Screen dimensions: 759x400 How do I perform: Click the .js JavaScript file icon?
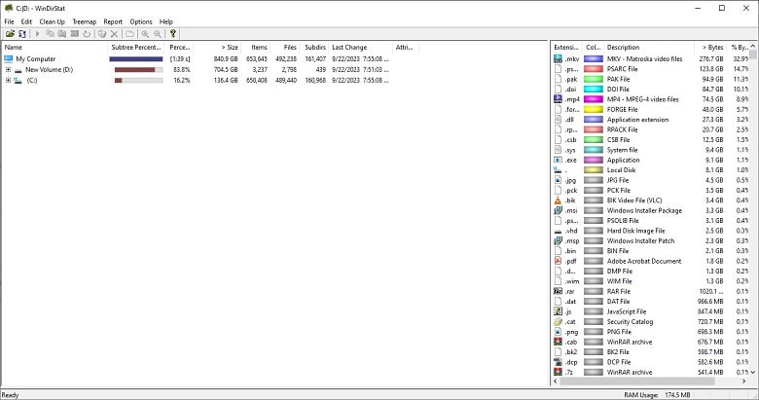click(558, 311)
